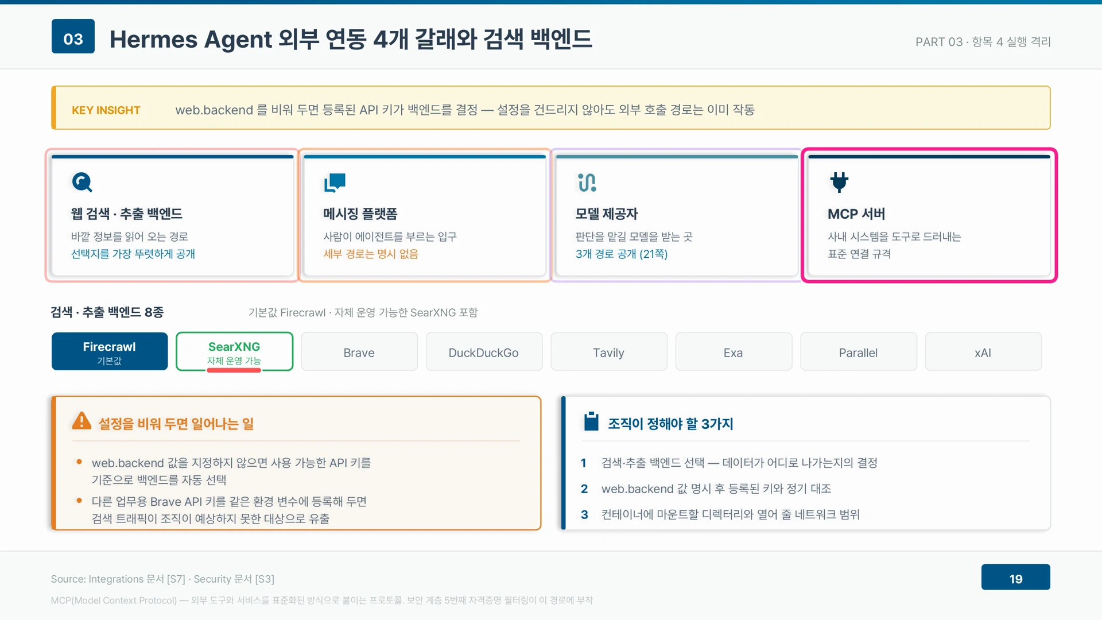Click the MCP(Model Context Protocol) footnote

click(321, 600)
